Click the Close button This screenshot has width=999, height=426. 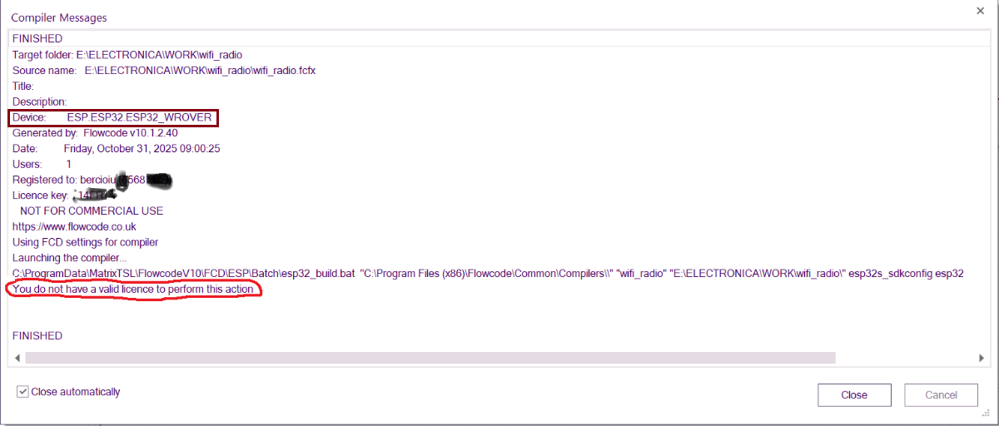click(x=854, y=394)
